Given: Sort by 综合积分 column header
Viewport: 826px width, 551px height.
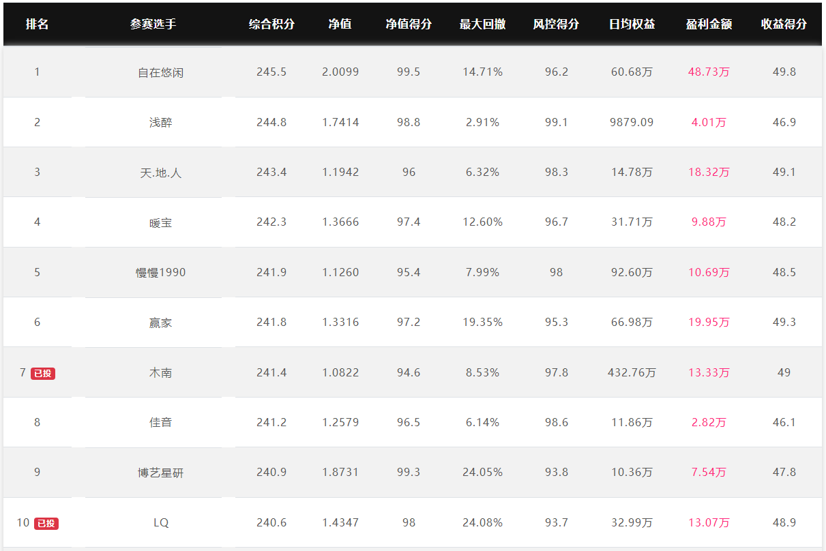Looking at the screenshot, I should 271,24.
